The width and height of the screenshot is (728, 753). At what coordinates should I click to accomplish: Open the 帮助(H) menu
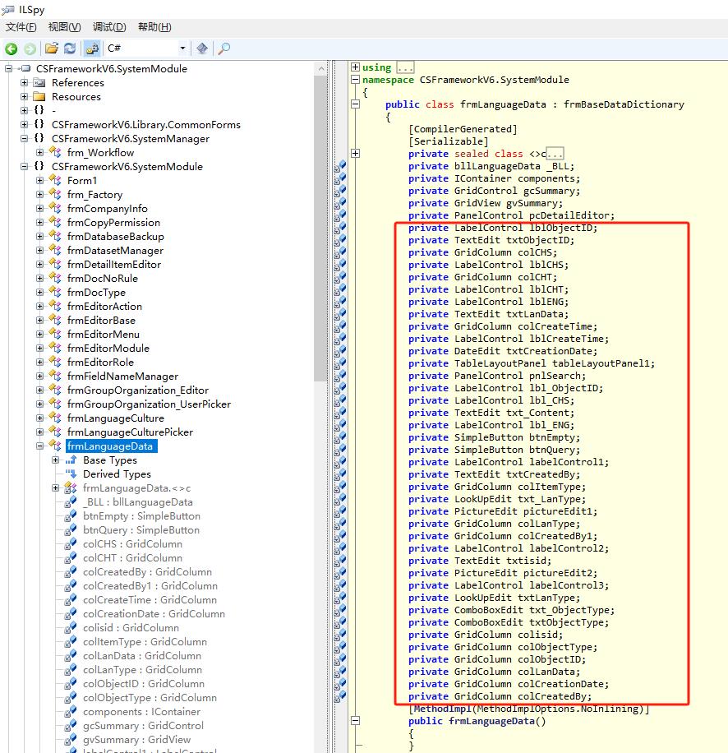click(153, 26)
